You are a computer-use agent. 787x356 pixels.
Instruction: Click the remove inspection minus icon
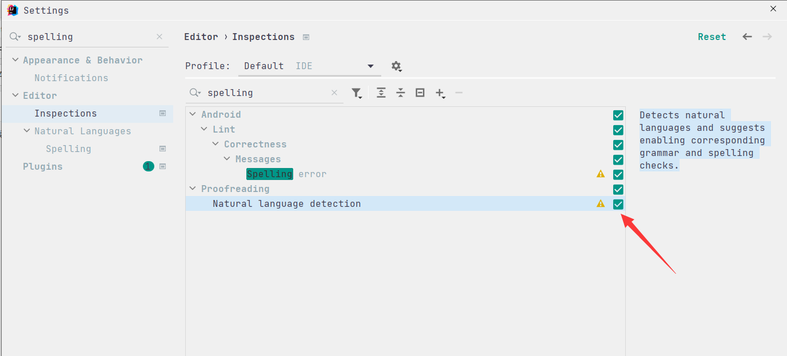pos(459,93)
